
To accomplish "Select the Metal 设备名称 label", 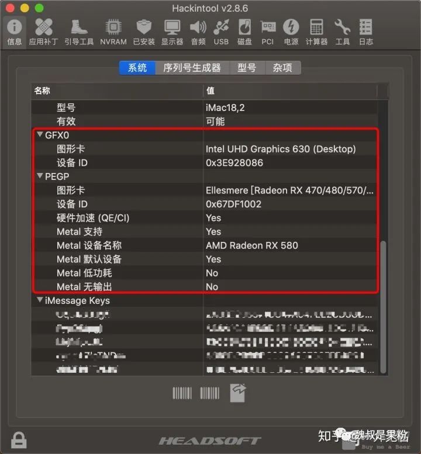I will (89, 245).
